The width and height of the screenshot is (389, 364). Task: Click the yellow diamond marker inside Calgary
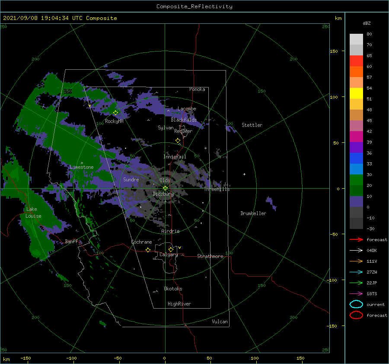tap(171, 249)
